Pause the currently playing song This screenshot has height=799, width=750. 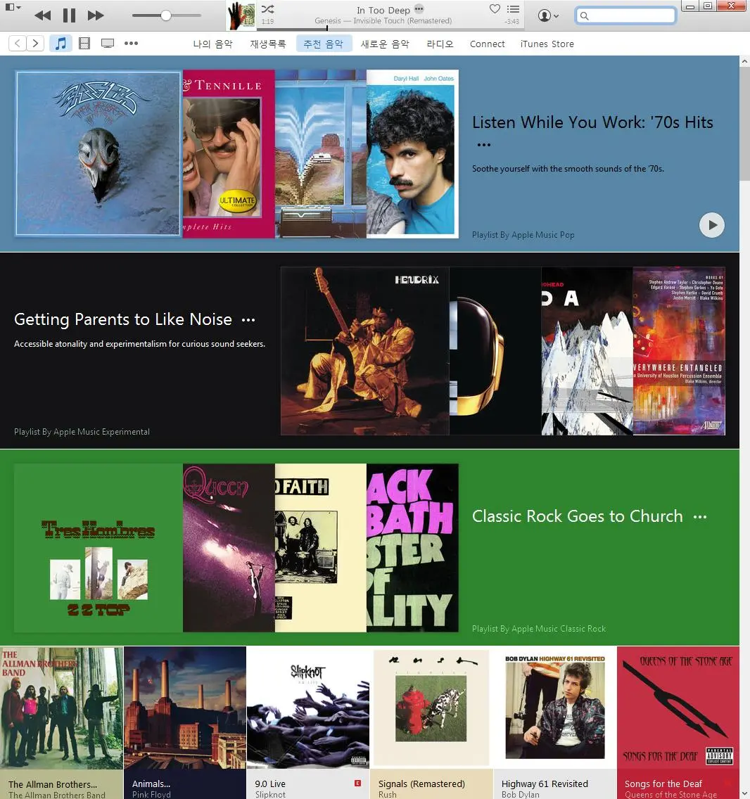coord(70,15)
